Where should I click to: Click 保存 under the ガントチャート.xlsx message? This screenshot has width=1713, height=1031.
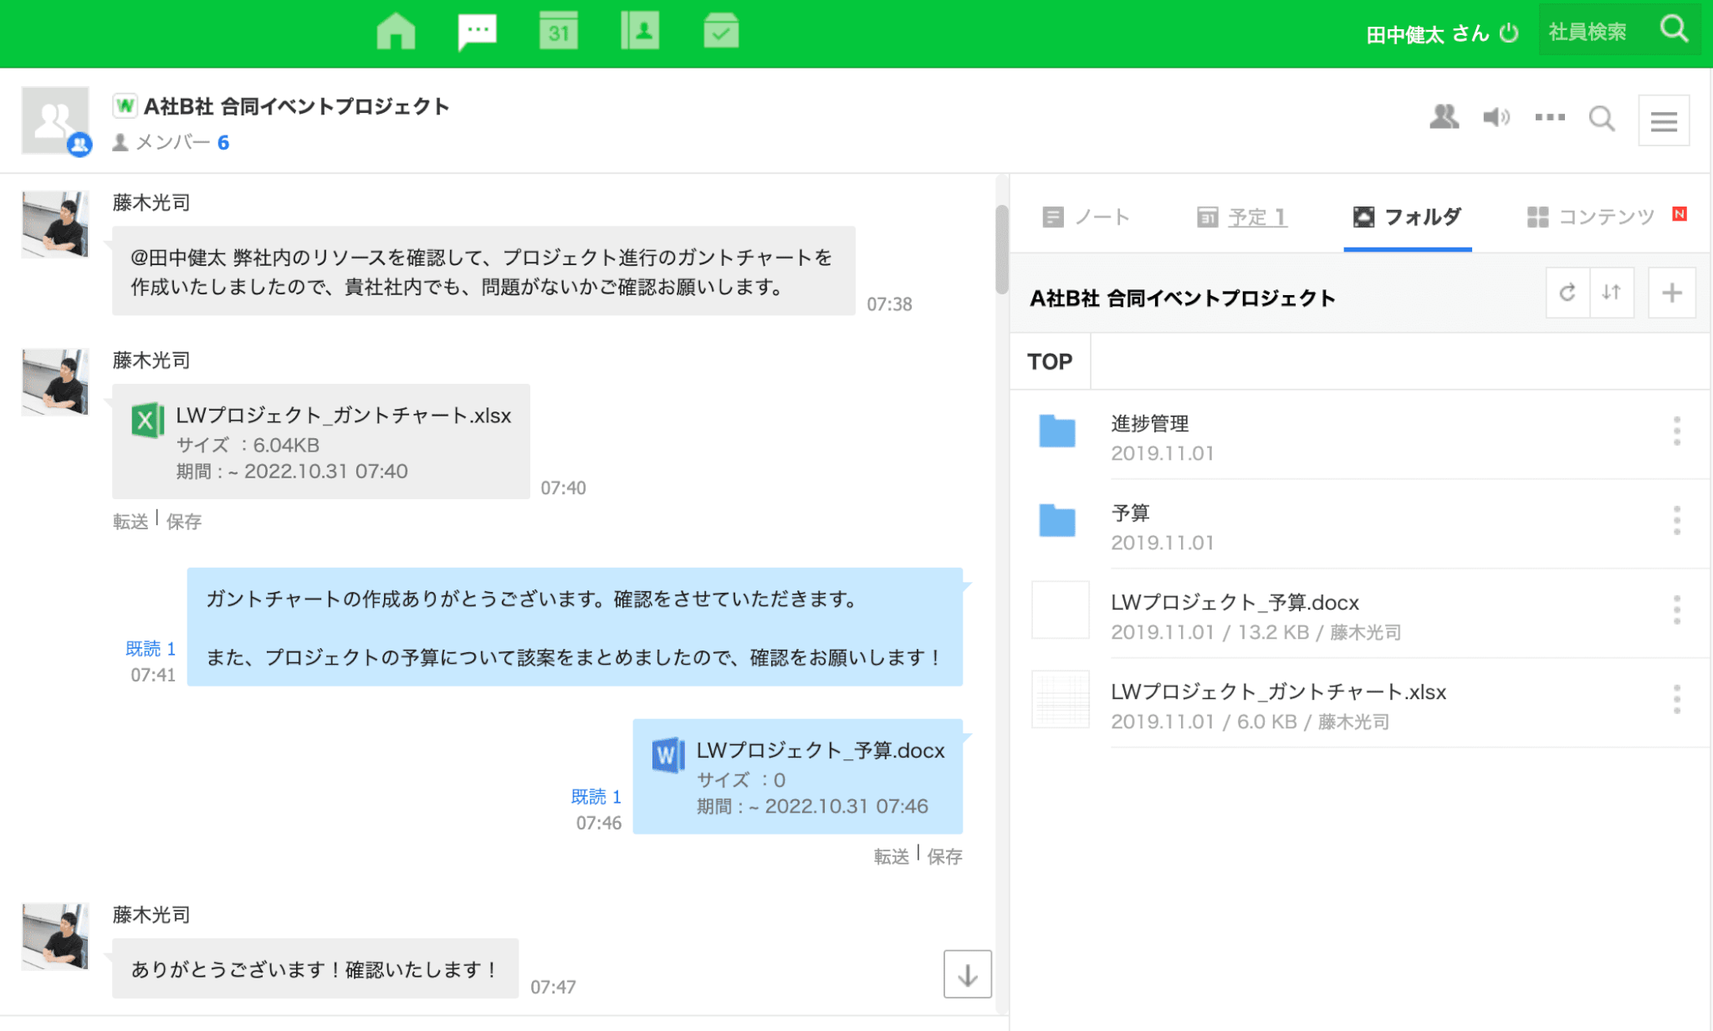[x=184, y=522]
